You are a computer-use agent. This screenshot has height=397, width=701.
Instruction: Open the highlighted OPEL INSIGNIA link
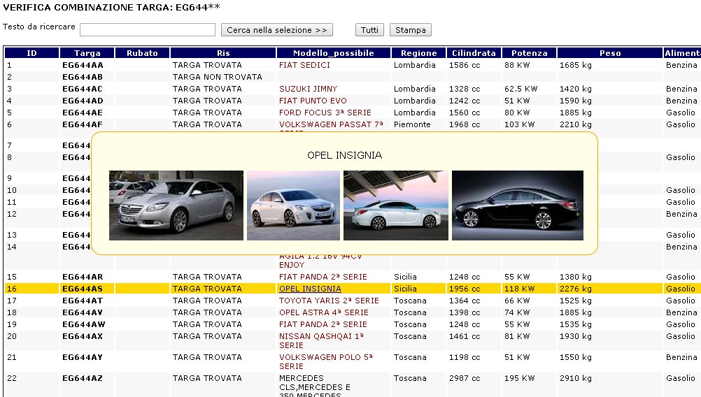click(310, 289)
